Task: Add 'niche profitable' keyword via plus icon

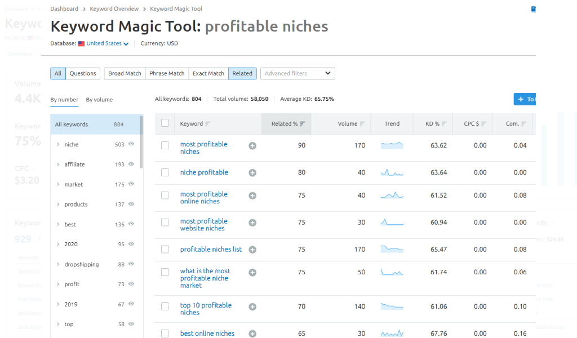Action: (252, 173)
